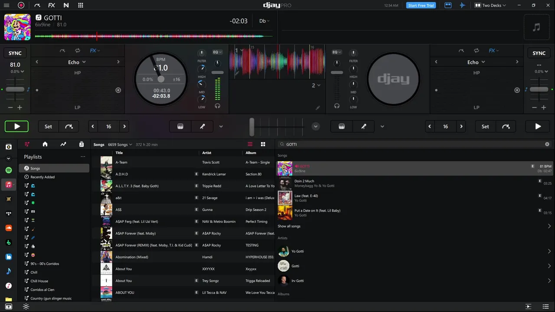Click the right deck Set cue button

[x=485, y=127]
